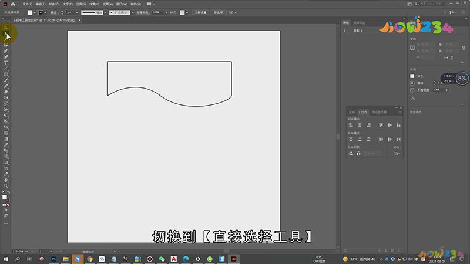Open graphic style dropdown in control bar

187,12
